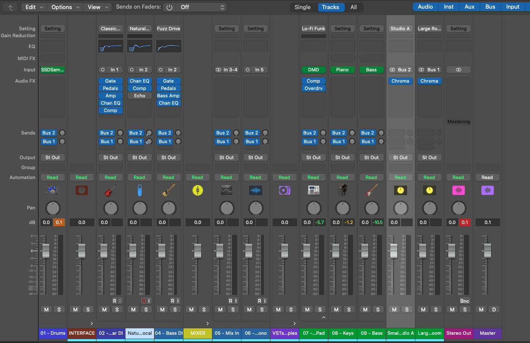530x343 pixels.
Task: Click the grand piano icon on 08 - Keys
Action: pyautogui.click(x=342, y=190)
